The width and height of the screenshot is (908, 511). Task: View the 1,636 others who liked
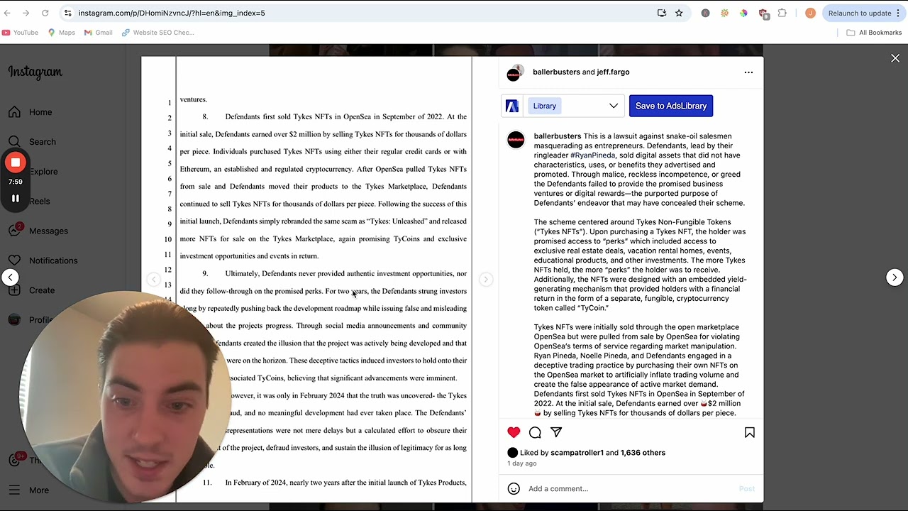coord(643,453)
